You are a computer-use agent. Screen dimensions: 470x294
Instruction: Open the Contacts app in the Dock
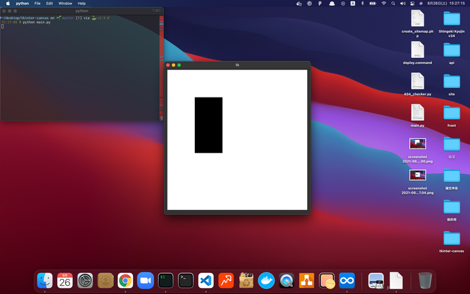click(x=106, y=280)
